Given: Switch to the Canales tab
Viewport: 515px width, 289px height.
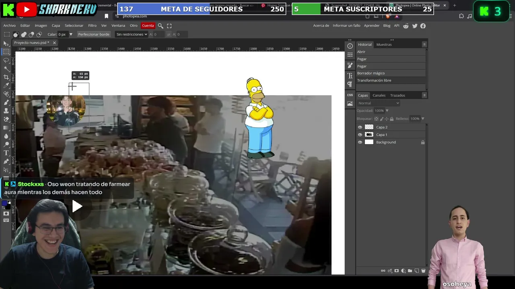Looking at the screenshot, I should tap(379, 96).
